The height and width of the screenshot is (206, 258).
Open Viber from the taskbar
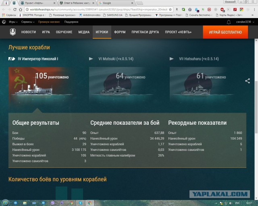point(53,203)
